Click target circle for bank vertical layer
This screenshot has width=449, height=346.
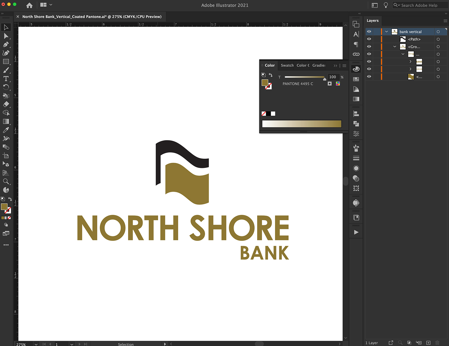(x=438, y=32)
